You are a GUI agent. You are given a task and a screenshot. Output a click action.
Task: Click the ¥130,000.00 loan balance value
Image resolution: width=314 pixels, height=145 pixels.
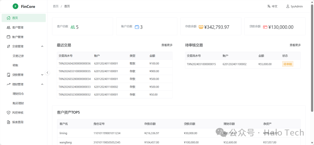coord(281,27)
